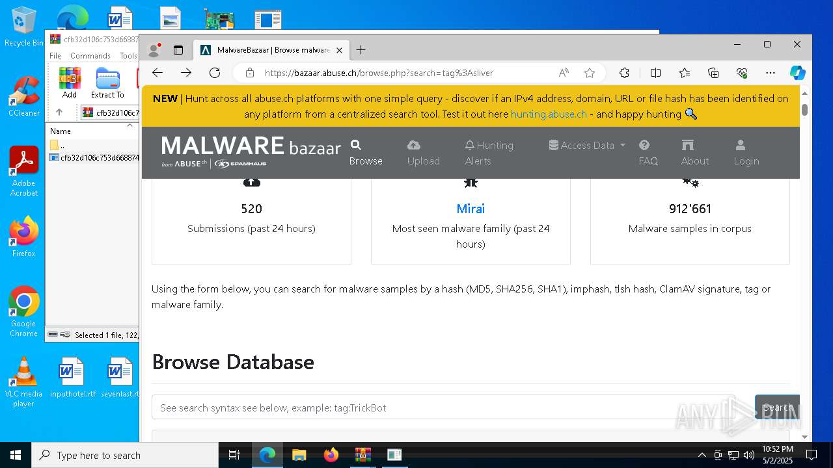Open VLC media player shortcut
The width and height of the screenshot is (833, 468).
coord(23,382)
